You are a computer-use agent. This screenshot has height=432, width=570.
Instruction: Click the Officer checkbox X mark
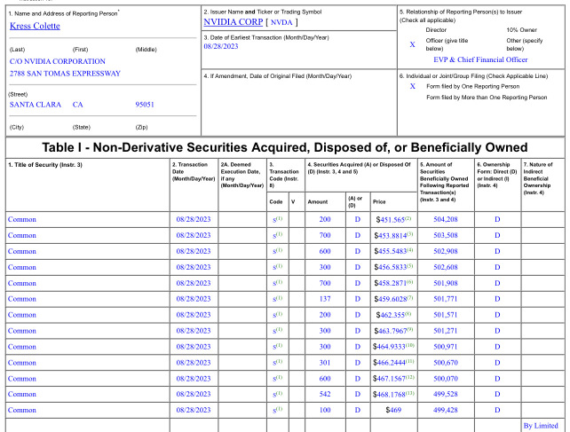tap(412, 44)
